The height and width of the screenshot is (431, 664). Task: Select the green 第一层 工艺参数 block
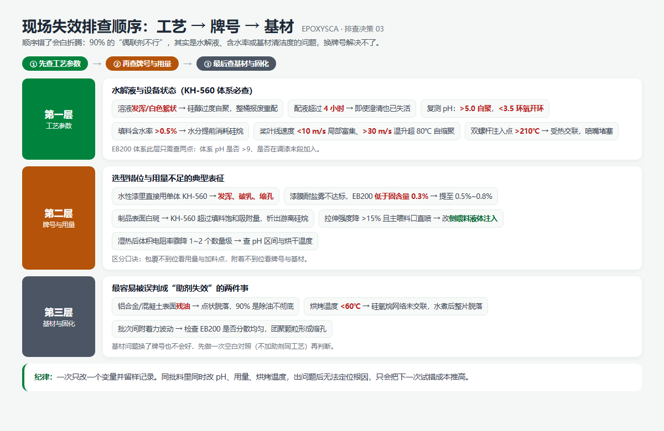[x=59, y=119]
